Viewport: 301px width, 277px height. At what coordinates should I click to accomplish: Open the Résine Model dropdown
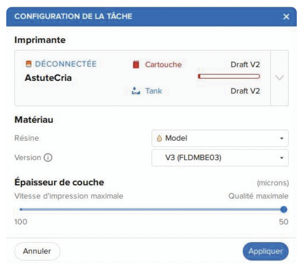(x=220, y=138)
